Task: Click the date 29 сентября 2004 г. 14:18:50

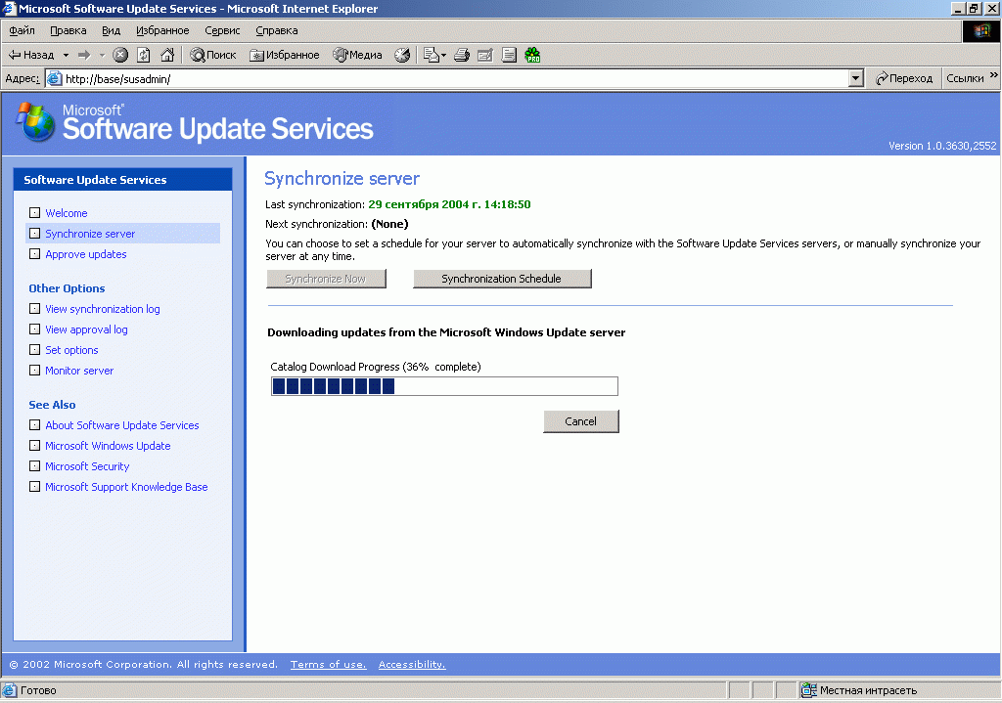Action: click(449, 204)
